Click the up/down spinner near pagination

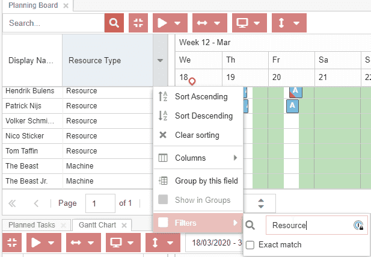(261, 203)
